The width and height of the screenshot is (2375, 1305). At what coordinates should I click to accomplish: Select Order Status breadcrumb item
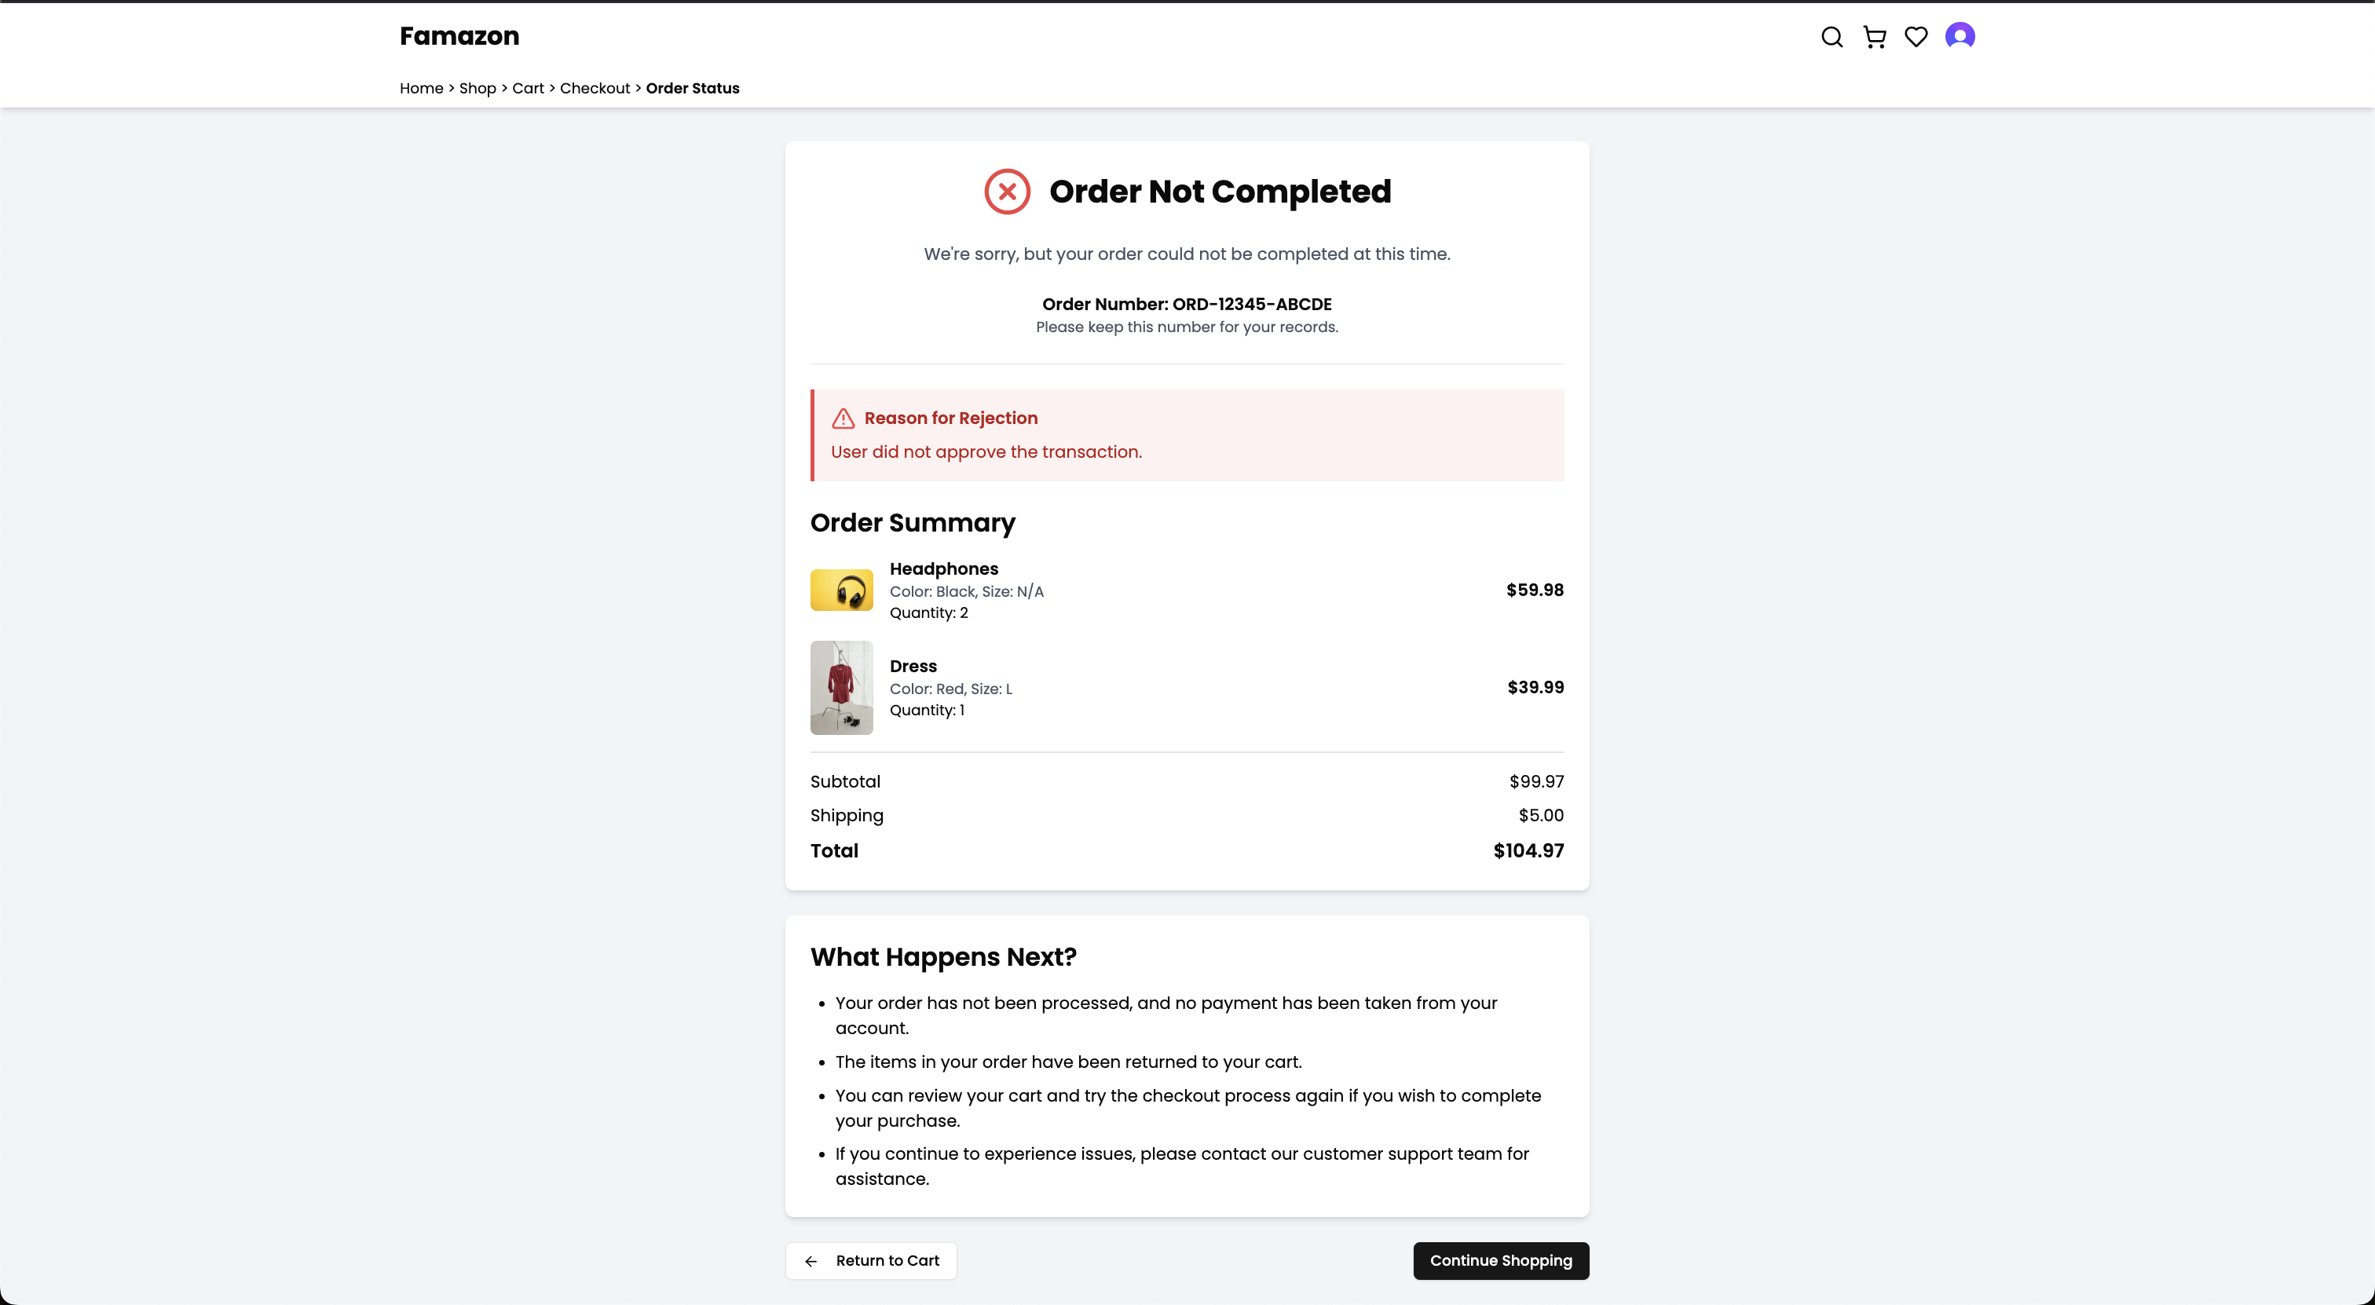(x=693, y=89)
